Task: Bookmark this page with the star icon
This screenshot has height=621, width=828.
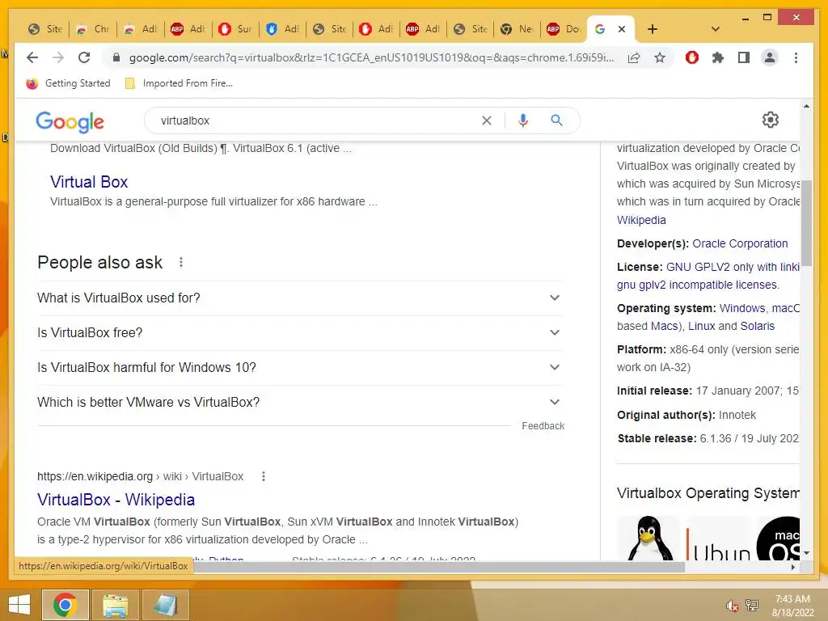Action: click(660, 57)
